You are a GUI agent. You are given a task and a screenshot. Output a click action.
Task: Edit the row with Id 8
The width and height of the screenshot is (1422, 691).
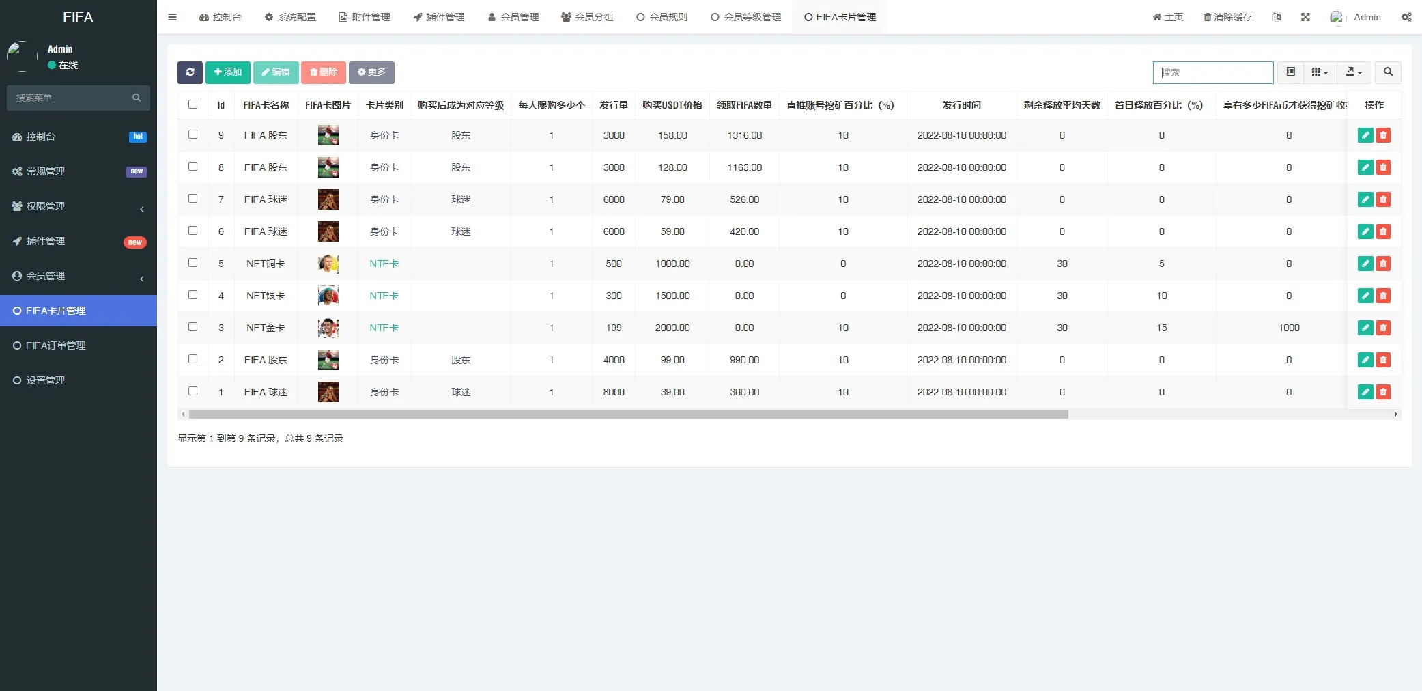(x=1365, y=167)
